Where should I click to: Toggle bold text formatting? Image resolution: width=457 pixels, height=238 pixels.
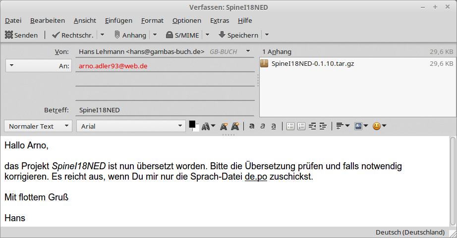pyautogui.click(x=252, y=126)
